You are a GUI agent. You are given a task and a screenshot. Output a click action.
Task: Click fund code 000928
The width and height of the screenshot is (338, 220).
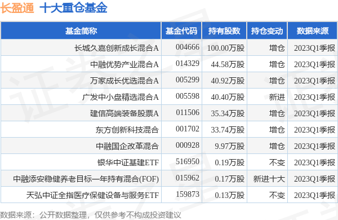coord(188,146)
